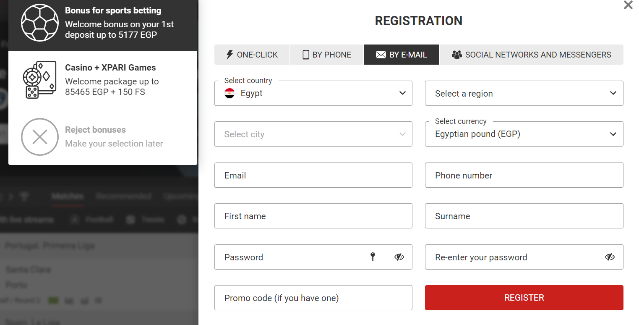Click the envelope icon on the BY E-MAIL tab
The image size is (639, 325).
pyautogui.click(x=380, y=55)
